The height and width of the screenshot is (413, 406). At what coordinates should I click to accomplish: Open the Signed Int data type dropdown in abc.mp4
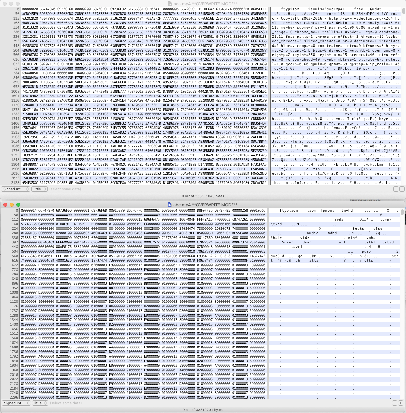15,403
